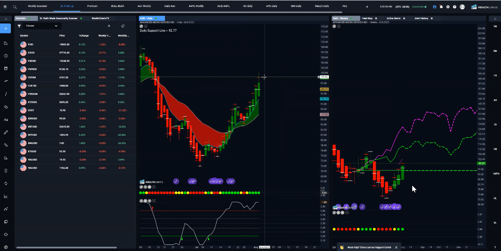Switch to Macy's Daily workspace tab

click(322, 6)
